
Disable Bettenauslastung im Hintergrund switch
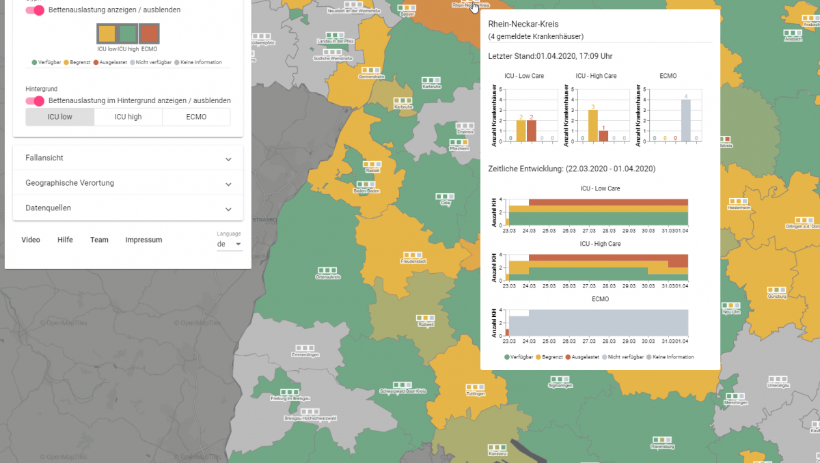[x=35, y=100]
